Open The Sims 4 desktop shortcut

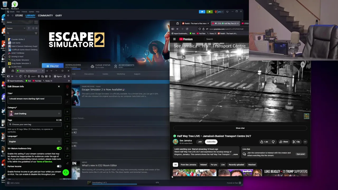click(15, 5)
